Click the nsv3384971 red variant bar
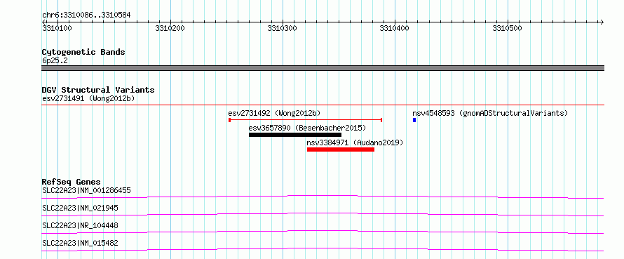 pyautogui.click(x=341, y=150)
